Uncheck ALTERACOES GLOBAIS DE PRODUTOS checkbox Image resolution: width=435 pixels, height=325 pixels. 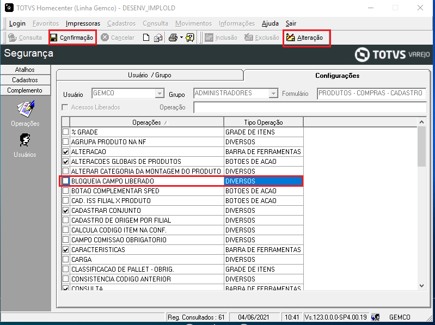click(65, 161)
